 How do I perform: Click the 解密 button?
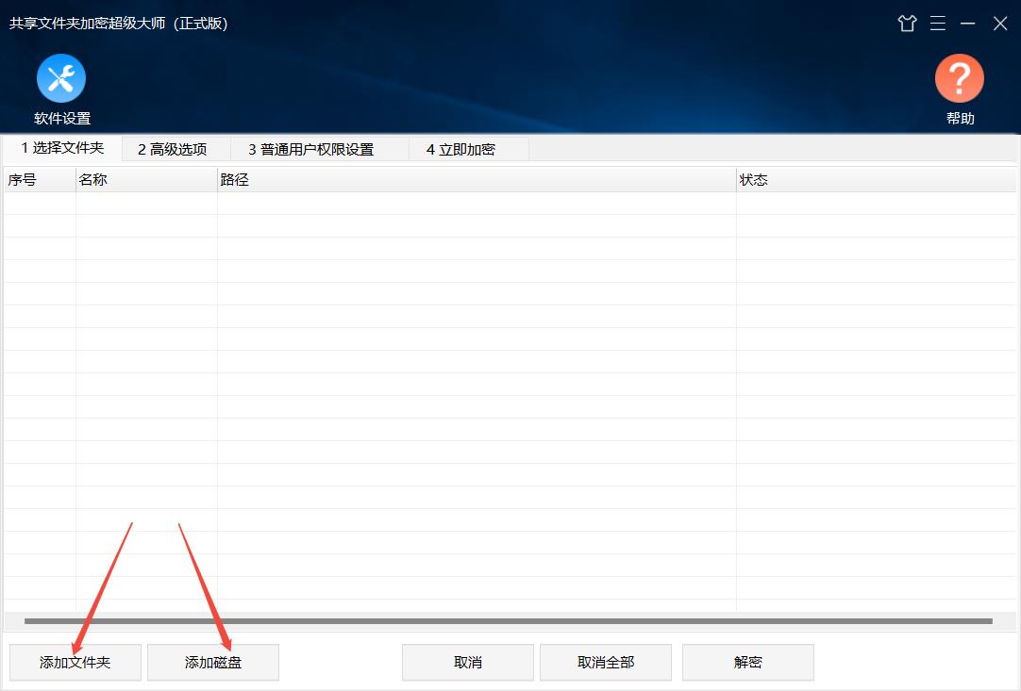[x=748, y=663]
